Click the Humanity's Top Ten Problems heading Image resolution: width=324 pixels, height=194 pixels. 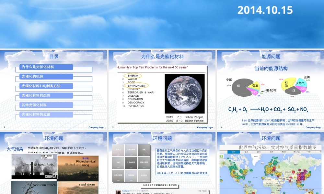click(x=152, y=67)
